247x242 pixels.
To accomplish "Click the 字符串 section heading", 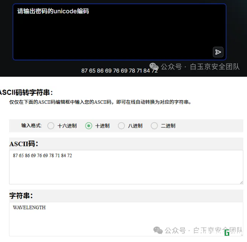I will [21, 196].
